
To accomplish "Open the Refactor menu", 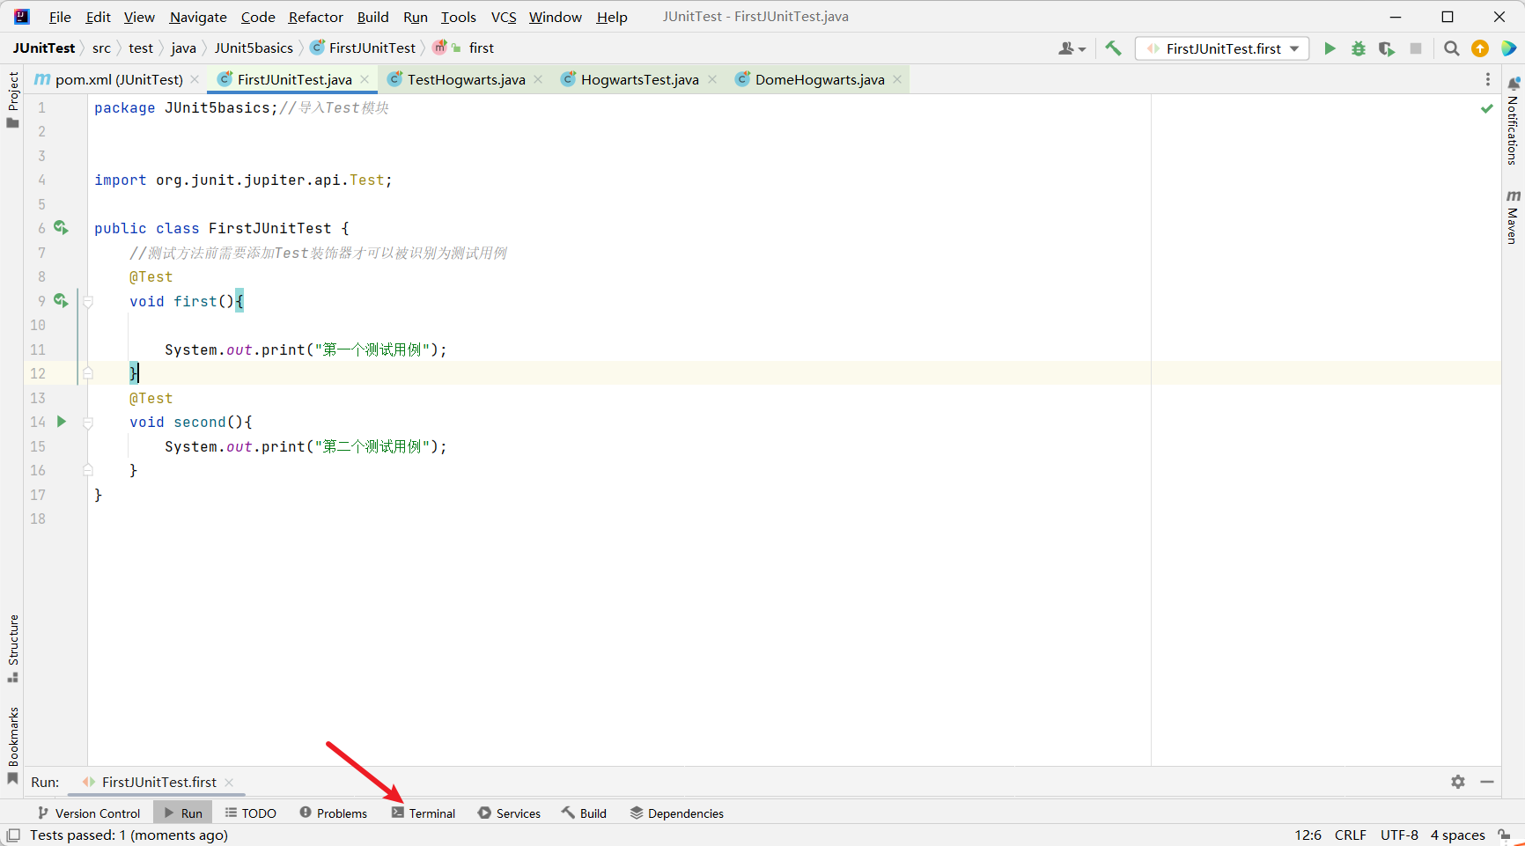I will click(315, 17).
